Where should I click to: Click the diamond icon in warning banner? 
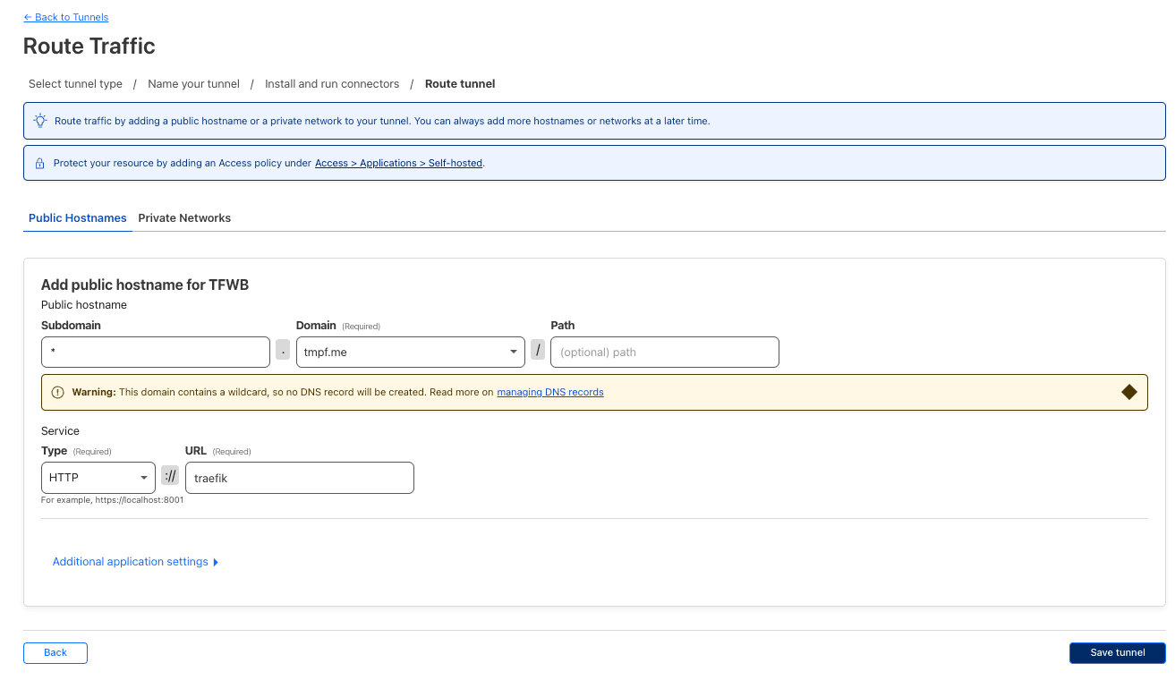coord(1128,392)
